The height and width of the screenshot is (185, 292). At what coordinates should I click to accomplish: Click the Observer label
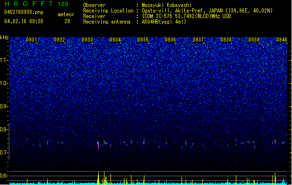coord(94,5)
